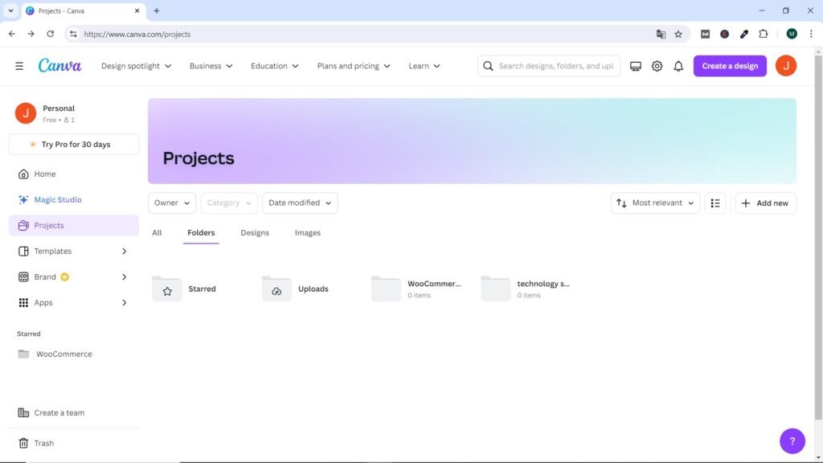This screenshot has height=463, width=823.
Task: Click the notifications bell icon
Action: pos(678,66)
